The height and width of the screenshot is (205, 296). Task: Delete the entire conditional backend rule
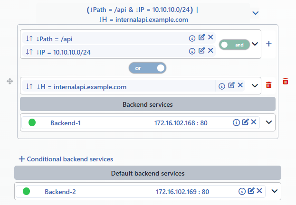pyautogui.click(x=286, y=81)
